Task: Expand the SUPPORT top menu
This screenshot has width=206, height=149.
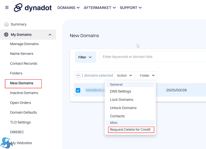Action: coord(131,8)
